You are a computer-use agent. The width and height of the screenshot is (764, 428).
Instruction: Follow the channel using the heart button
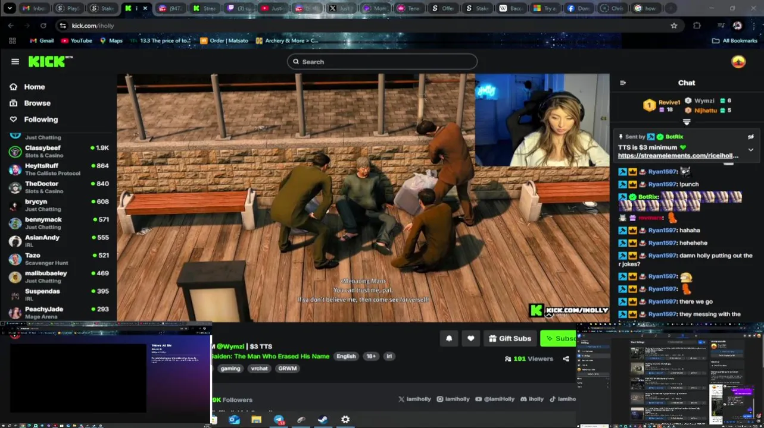470,338
